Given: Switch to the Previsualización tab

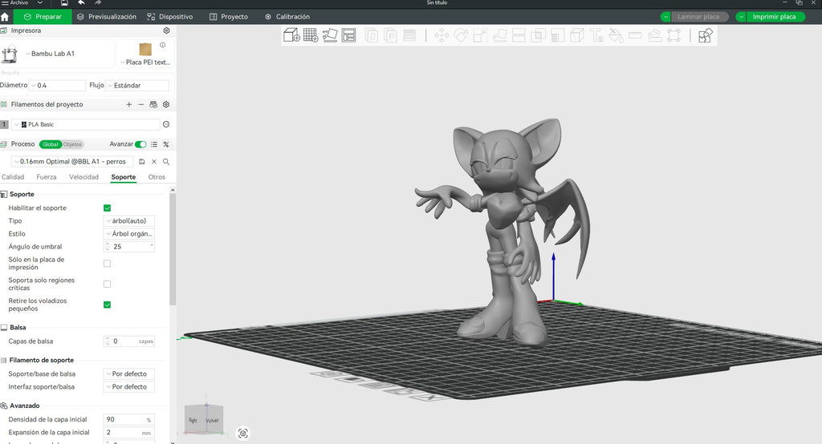Looking at the screenshot, I should tap(107, 17).
